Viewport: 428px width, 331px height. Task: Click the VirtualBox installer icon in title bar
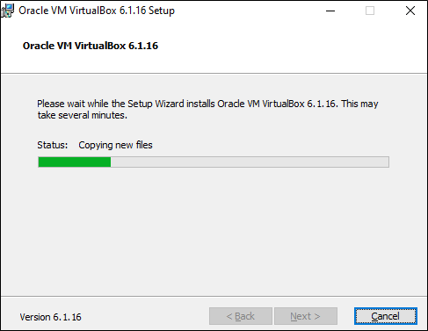point(8,11)
